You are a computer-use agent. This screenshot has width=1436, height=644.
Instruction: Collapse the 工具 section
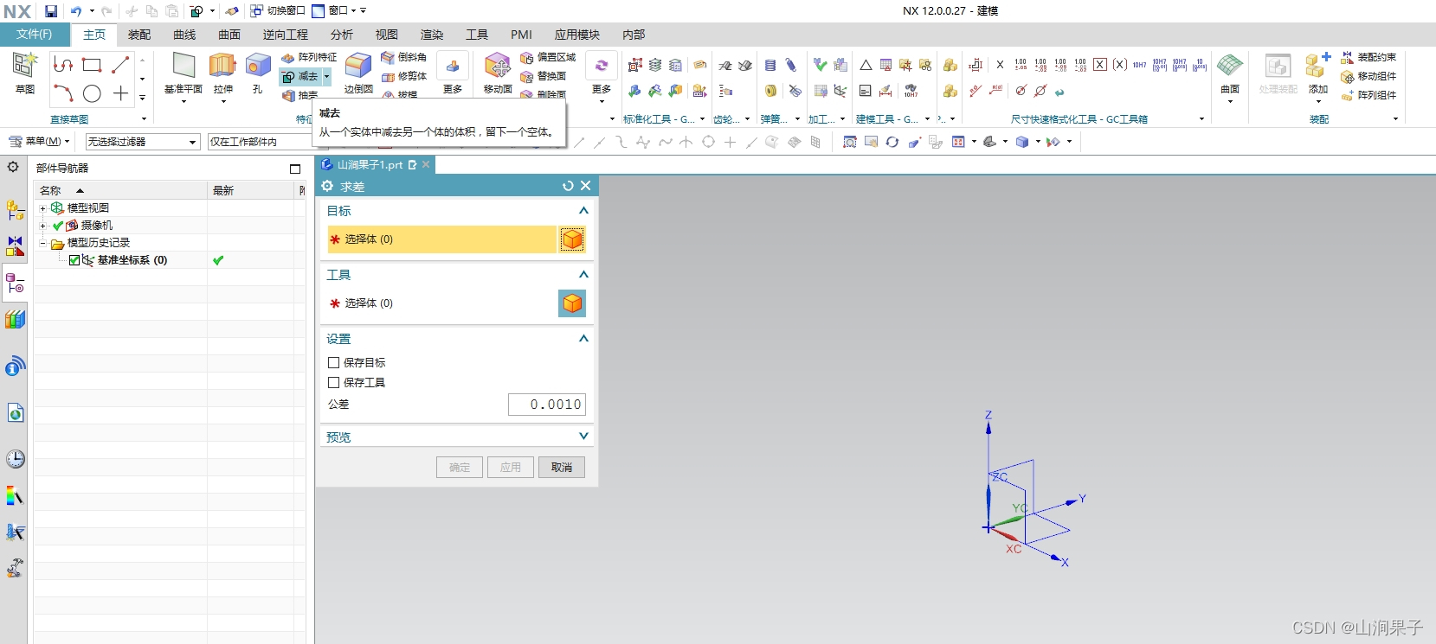[583, 275]
